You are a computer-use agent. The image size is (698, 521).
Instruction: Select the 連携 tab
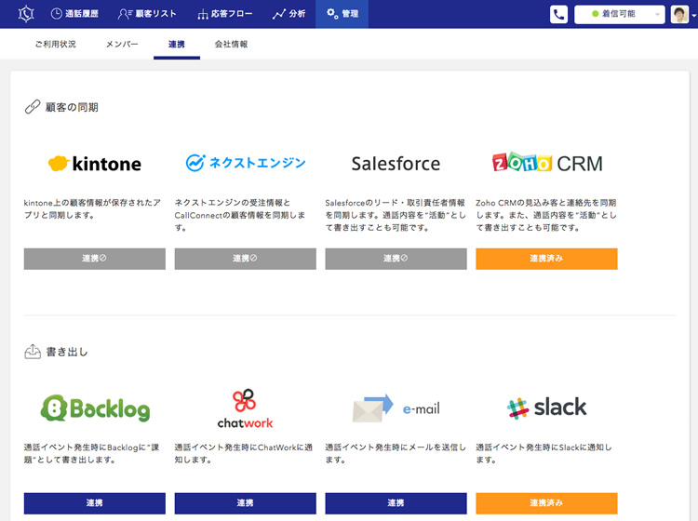(177, 44)
